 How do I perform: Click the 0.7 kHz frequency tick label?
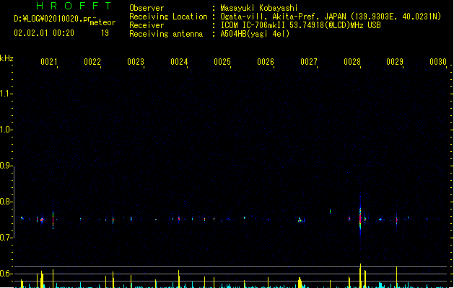5,238
